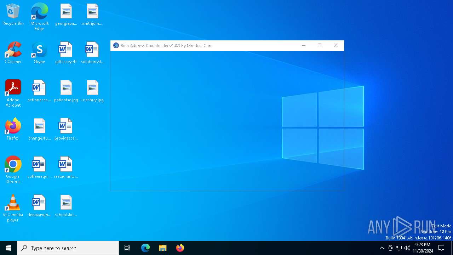Select the usesbuy.jpg image file
This screenshot has width=453, height=255.
click(x=92, y=91)
